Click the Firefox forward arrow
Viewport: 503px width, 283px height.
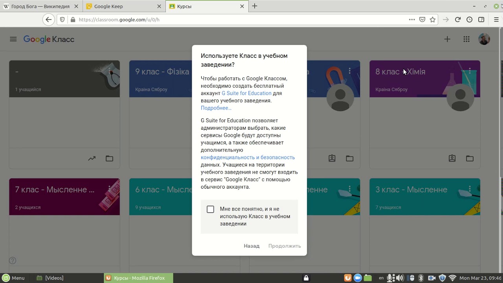click(x=446, y=20)
